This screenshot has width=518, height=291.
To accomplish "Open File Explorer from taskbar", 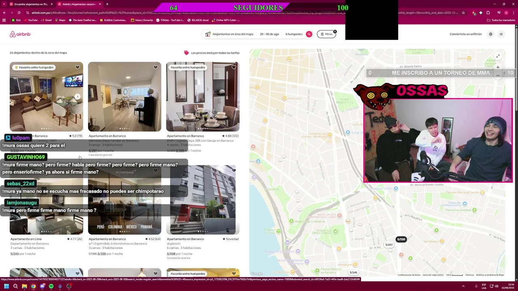I will tap(24, 286).
